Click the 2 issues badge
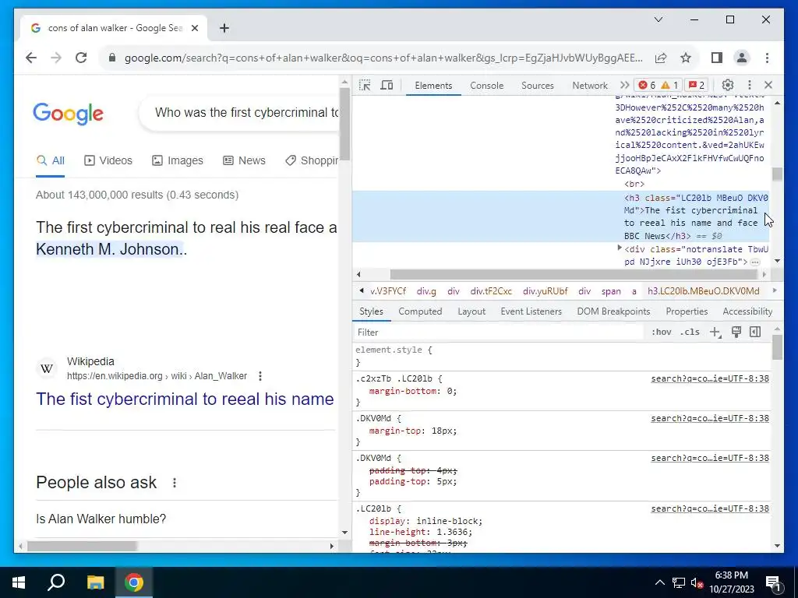This screenshot has height=598, width=798. [697, 86]
